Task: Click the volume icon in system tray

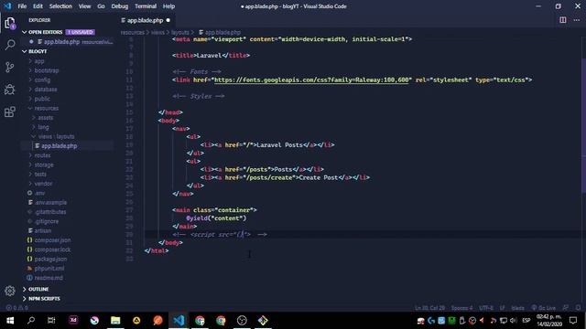Action: point(513,321)
